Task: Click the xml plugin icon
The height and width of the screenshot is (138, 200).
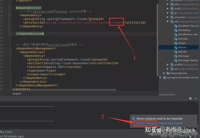Action: [x=172, y=69]
